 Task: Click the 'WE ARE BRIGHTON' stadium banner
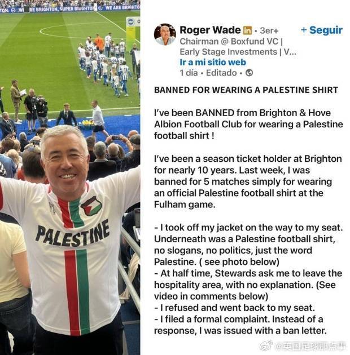click(x=123, y=7)
